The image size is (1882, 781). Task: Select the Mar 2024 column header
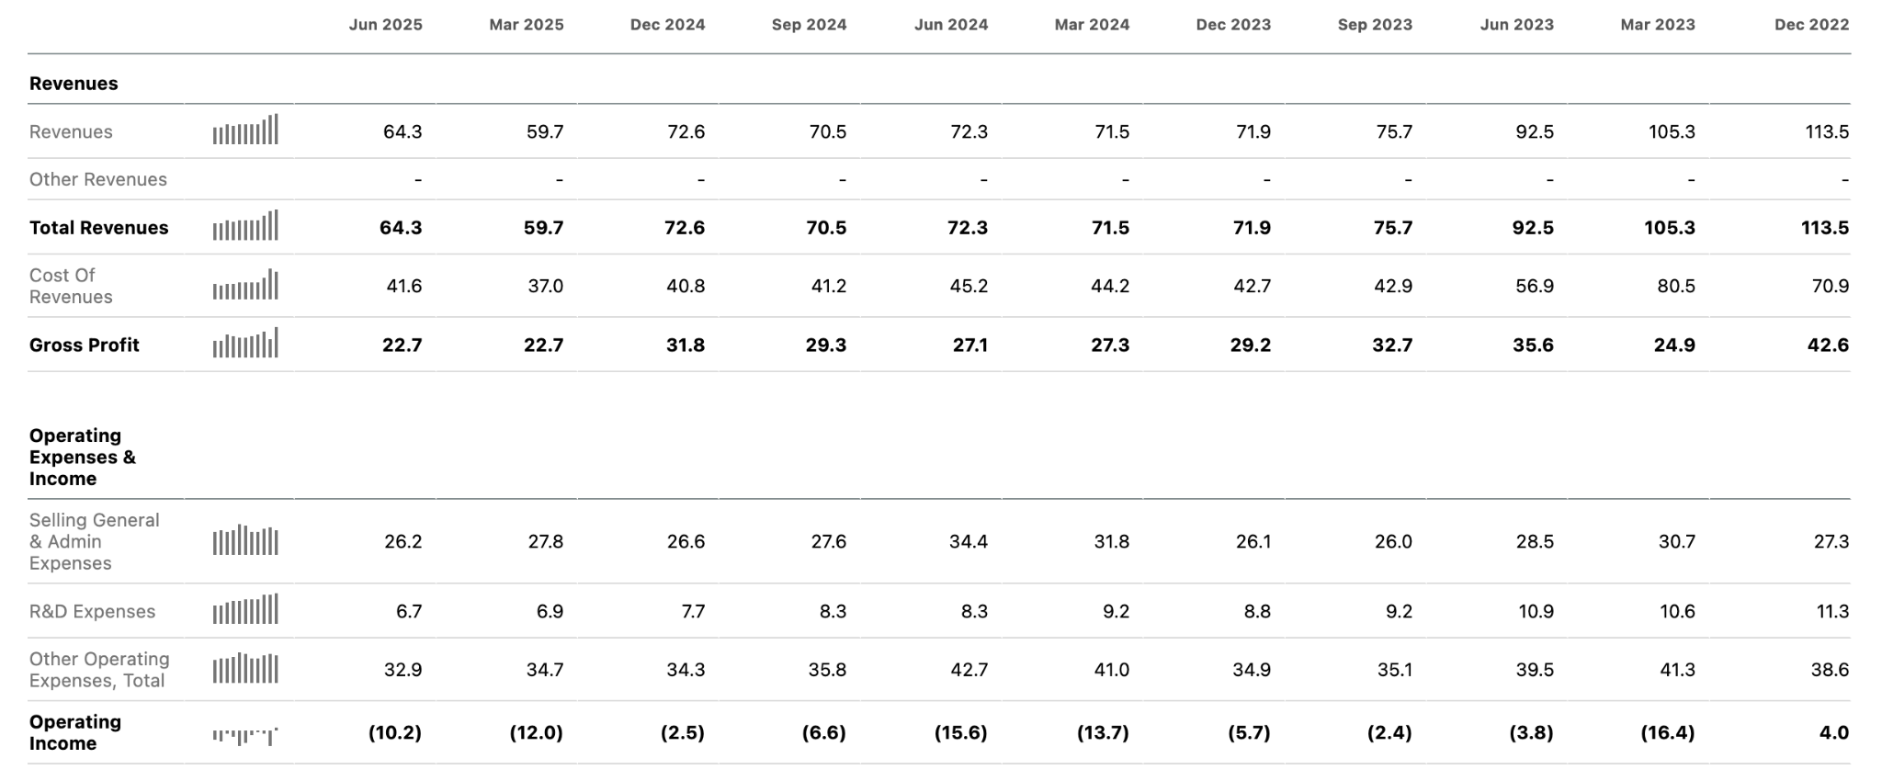(1092, 25)
